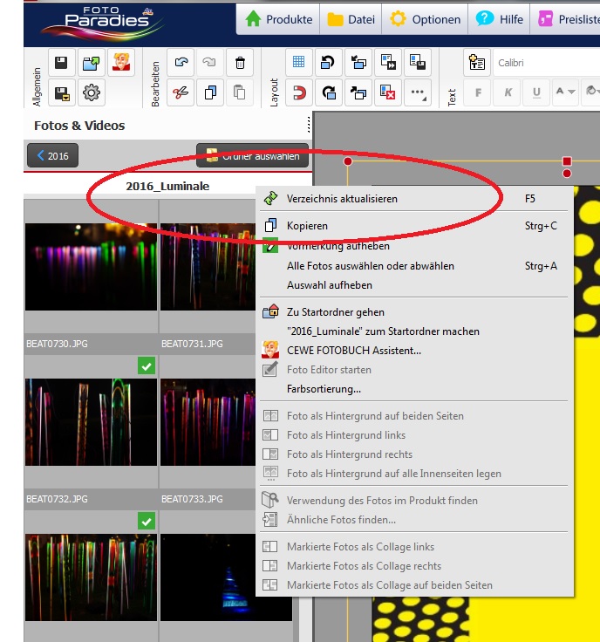
Task: Launch the assistant face icon in toolbar
Action: pyautogui.click(x=120, y=63)
